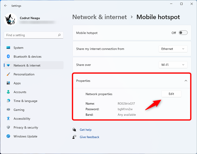Open Accessibility settings category

pos(33,118)
